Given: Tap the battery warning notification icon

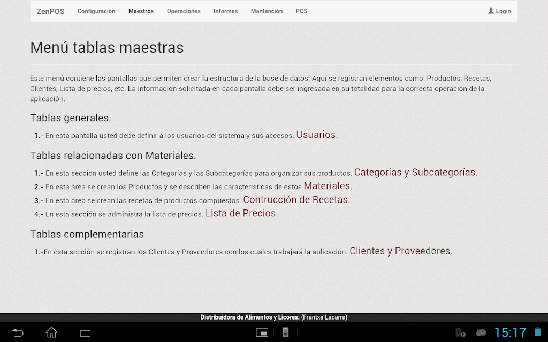Looking at the screenshot, I should [x=460, y=332].
